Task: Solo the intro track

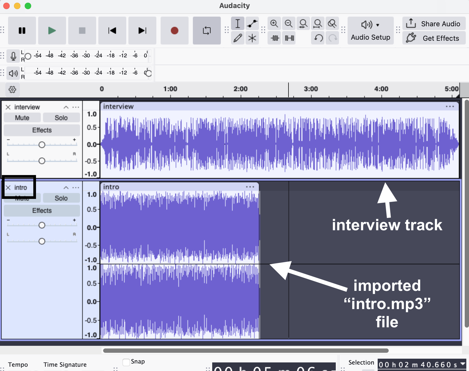Action: click(x=61, y=198)
